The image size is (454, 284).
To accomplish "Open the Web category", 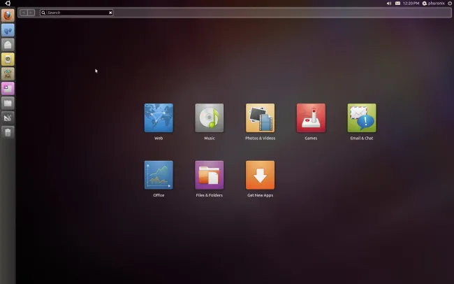I will 159,118.
